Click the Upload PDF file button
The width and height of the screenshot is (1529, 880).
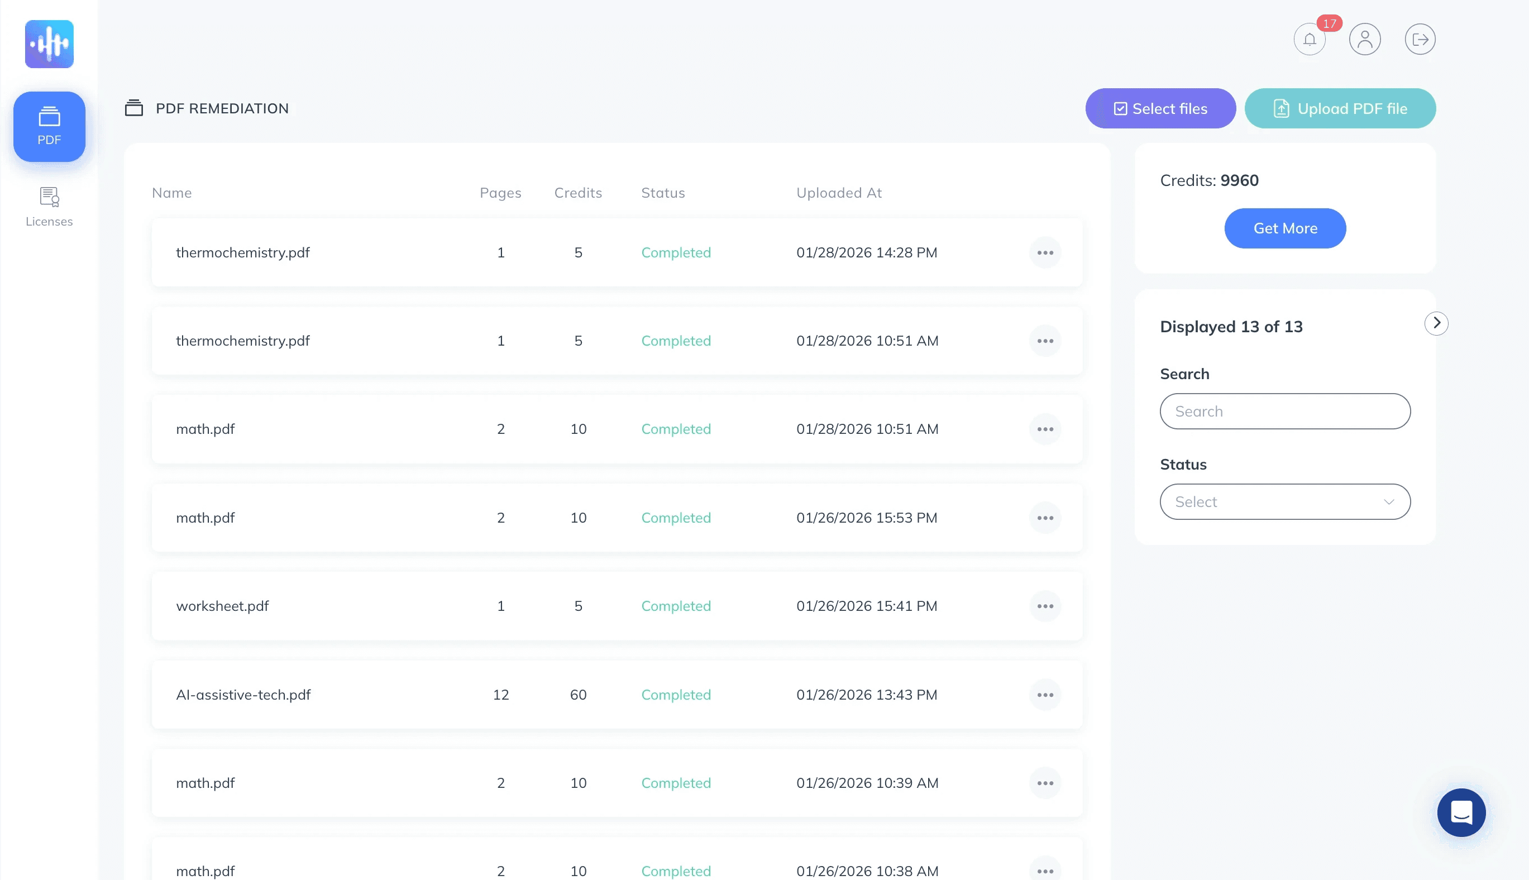click(x=1339, y=108)
